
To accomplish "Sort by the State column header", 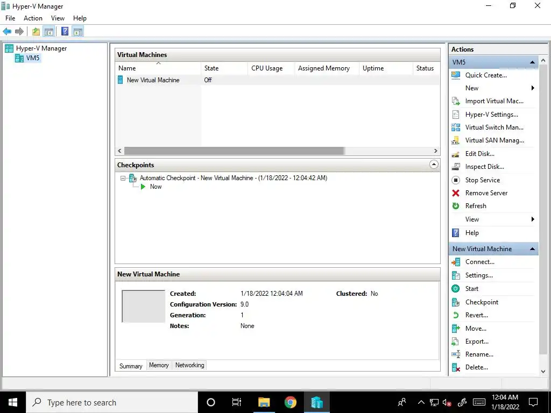I will tap(224, 68).
